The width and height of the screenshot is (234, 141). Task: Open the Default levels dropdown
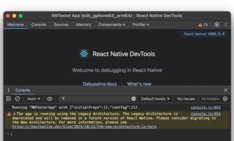coord(155,99)
